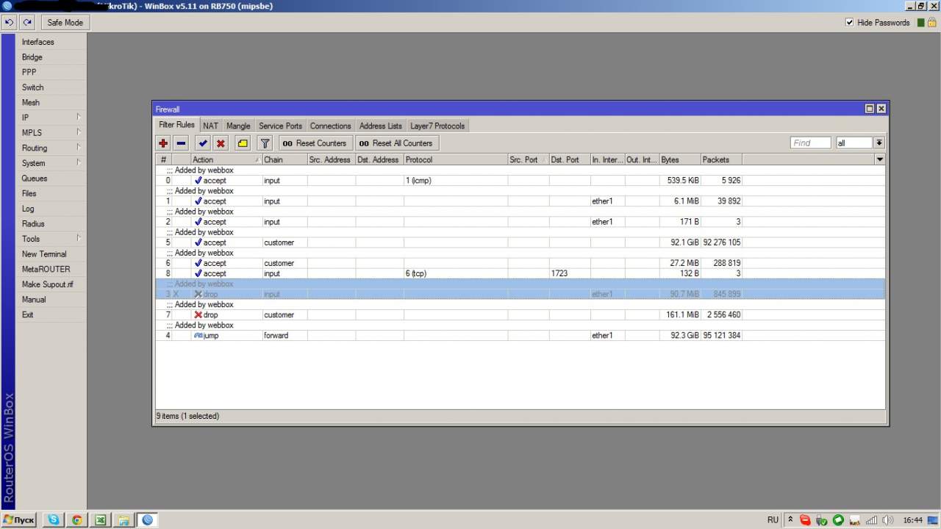Sort by the Packets column header

[x=721, y=159]
